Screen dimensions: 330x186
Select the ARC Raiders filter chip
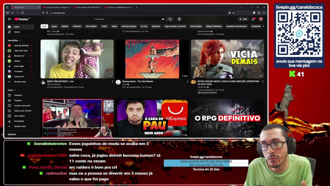coord(91,26)
